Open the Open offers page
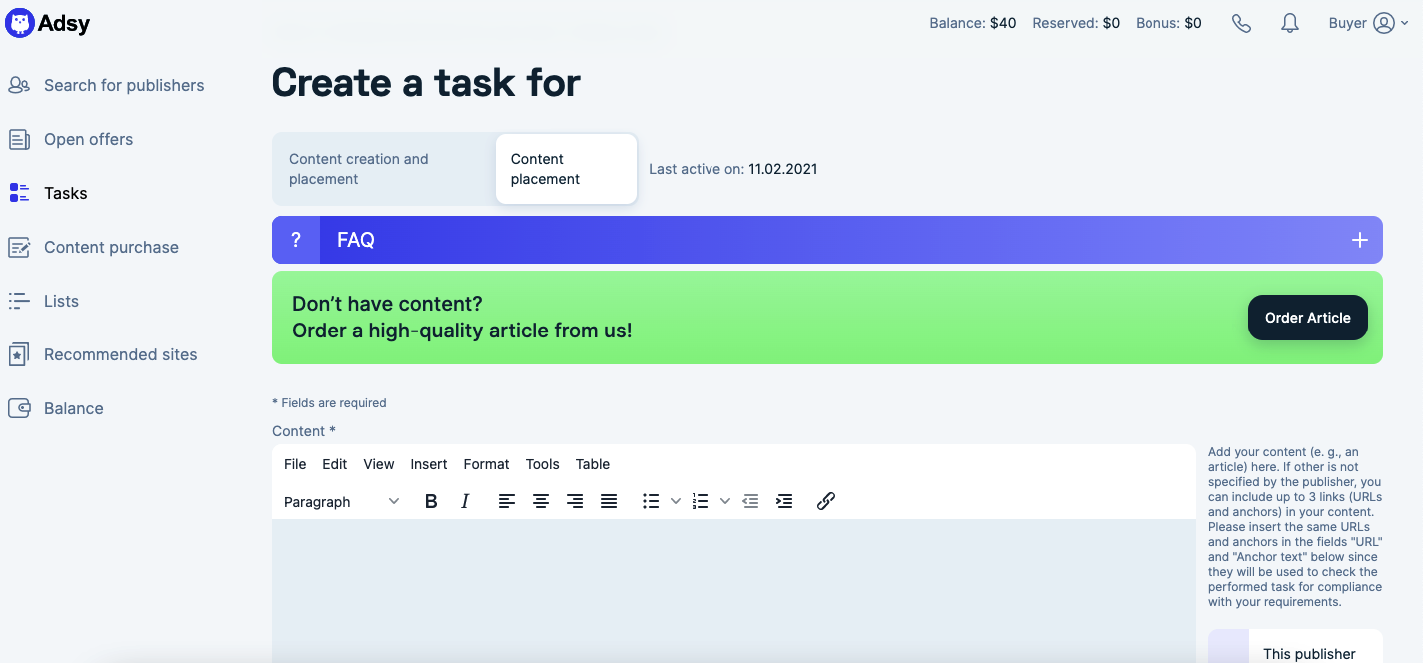 [x=88, y=139]
